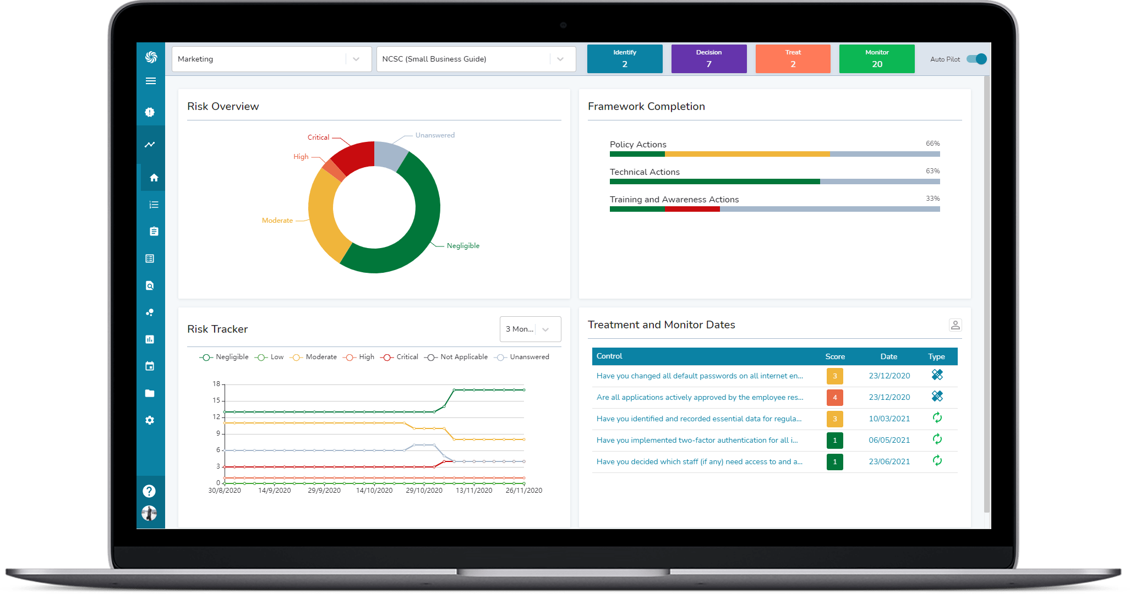Click monitor cycle icon for staff access row
The image size is (1130, 594).
[937, 461]
